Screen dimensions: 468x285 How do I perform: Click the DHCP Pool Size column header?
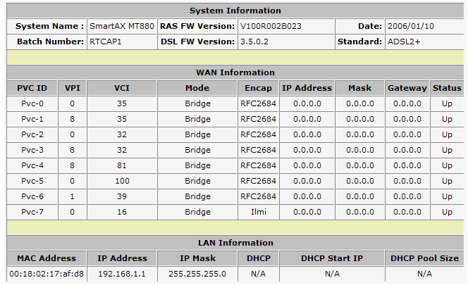click(x=424, y=258)
